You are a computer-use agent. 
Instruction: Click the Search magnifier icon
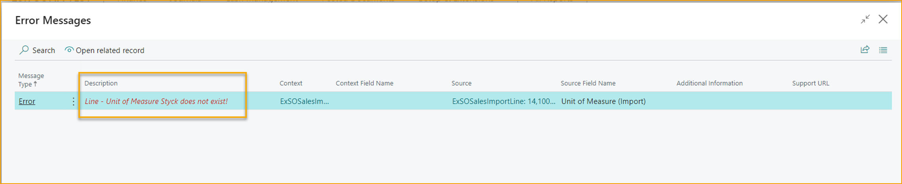click(x=24, y=50)
